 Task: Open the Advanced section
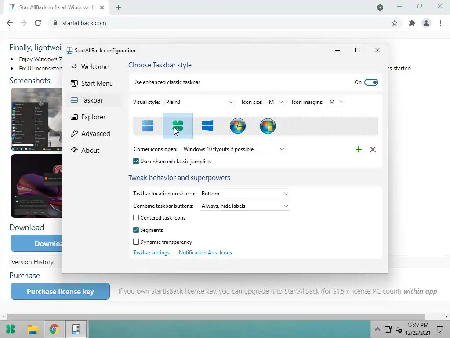pos(94,134)
